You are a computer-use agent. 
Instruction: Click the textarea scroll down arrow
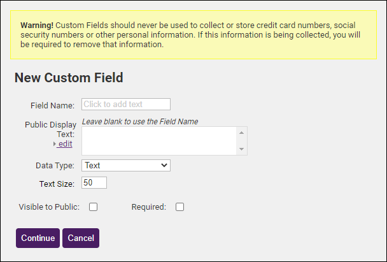tap(241, 149)
